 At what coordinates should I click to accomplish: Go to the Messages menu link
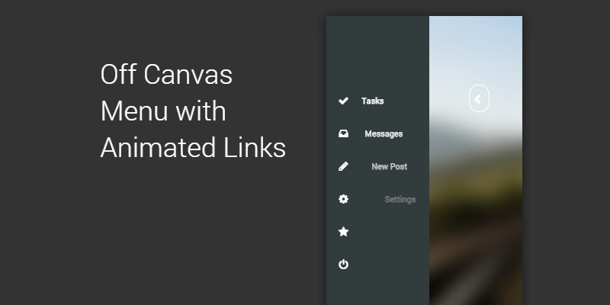[384, 133]
